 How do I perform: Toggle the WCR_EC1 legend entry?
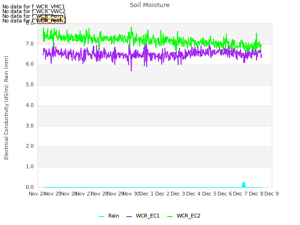point(143,216)
